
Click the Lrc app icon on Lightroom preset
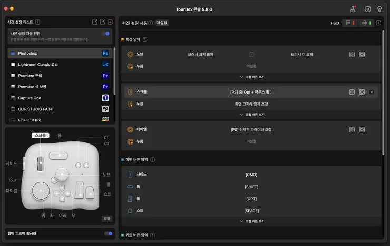(105, 65)
